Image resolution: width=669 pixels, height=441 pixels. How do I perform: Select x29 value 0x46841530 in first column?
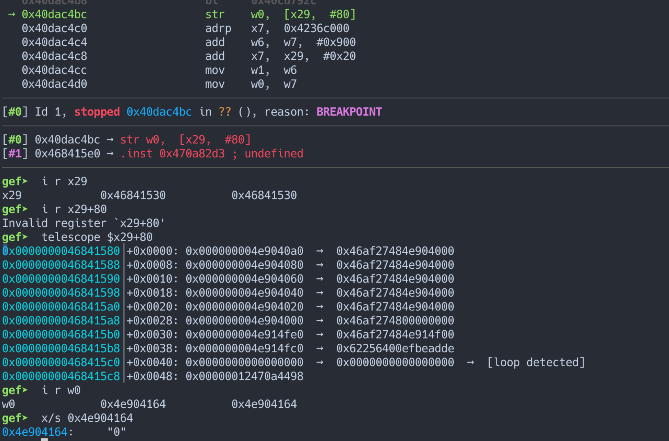[x=133, y=195]
